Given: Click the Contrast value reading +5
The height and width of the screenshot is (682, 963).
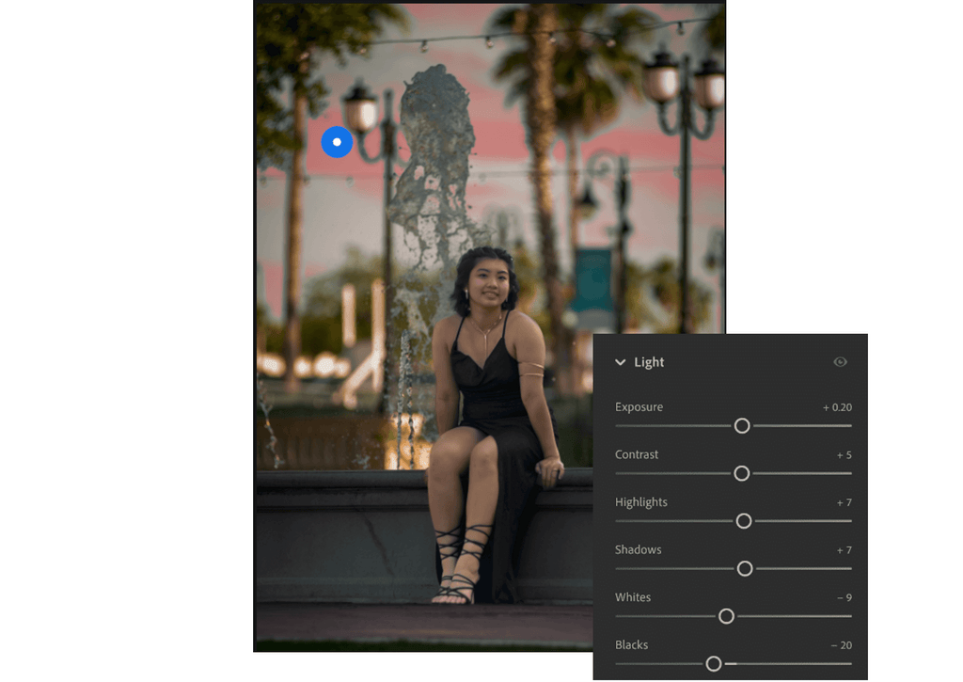Looking at the screenshot, I should 844,454.
